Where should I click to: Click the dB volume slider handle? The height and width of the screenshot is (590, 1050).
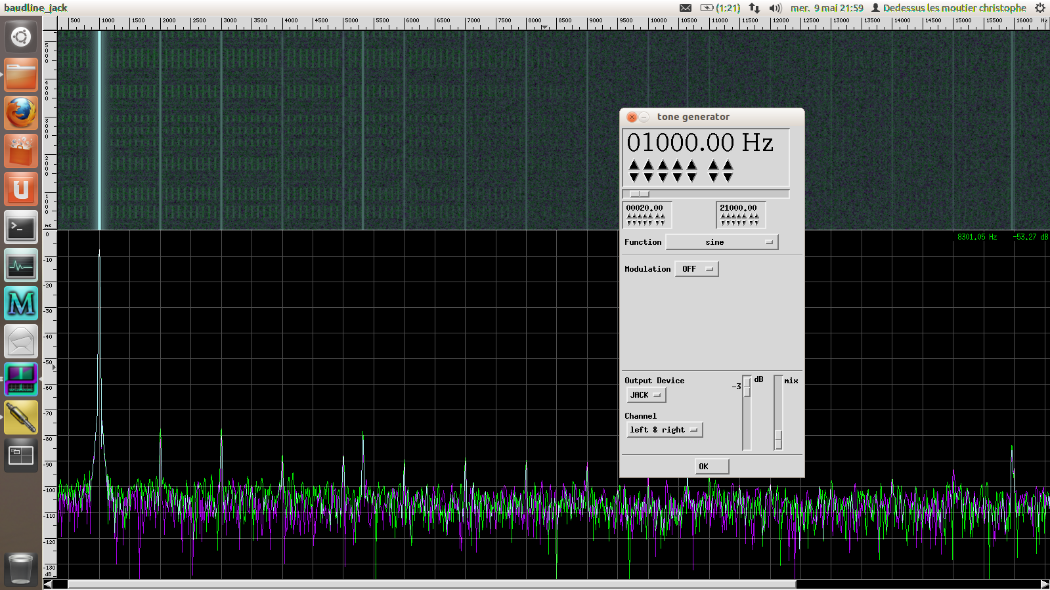pyautogui.click(x=747, y=387)
